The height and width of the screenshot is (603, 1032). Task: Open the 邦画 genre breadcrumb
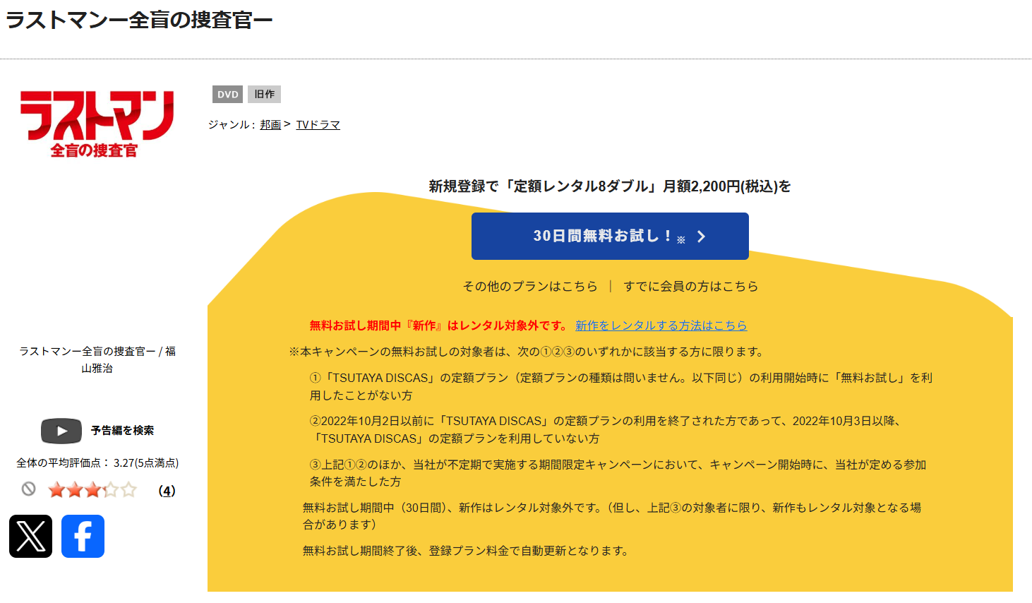click(270, 124)
